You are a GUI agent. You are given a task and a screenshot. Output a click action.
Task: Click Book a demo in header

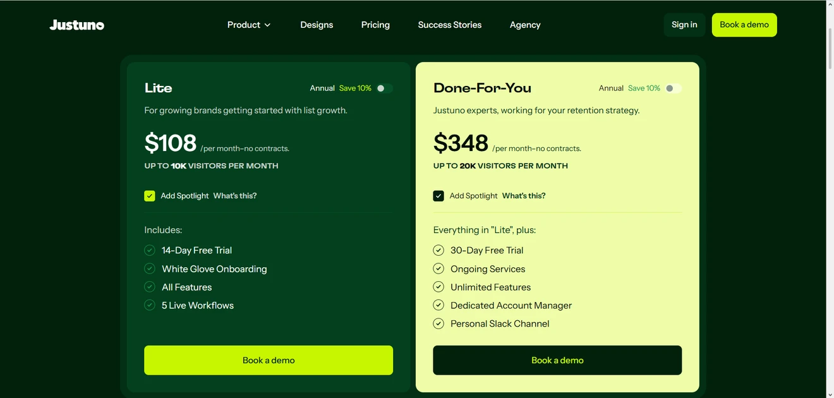[x=744, y=25]
